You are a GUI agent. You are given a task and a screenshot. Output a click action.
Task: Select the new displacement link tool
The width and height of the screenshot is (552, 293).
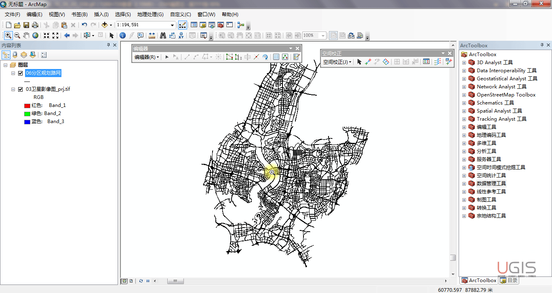pyautogui.click(x=368, y=62)
